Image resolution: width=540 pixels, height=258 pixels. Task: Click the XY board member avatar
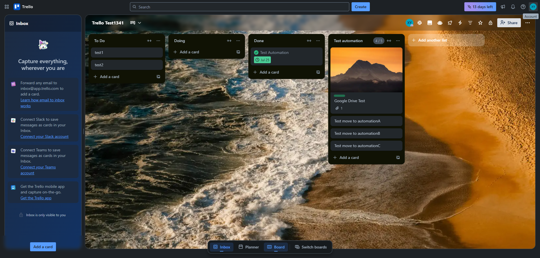pyautogui.click(x=409, y=23)
